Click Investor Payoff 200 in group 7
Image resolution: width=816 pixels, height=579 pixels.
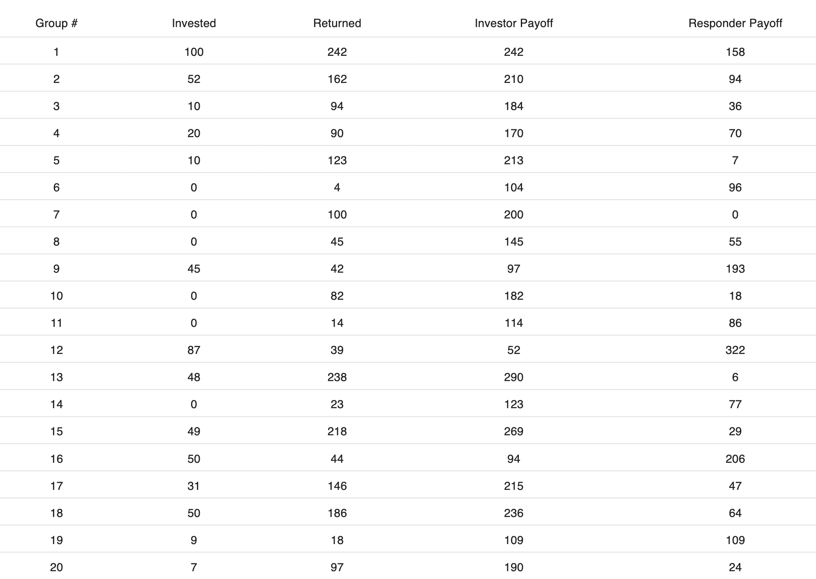tap(513, 215)
